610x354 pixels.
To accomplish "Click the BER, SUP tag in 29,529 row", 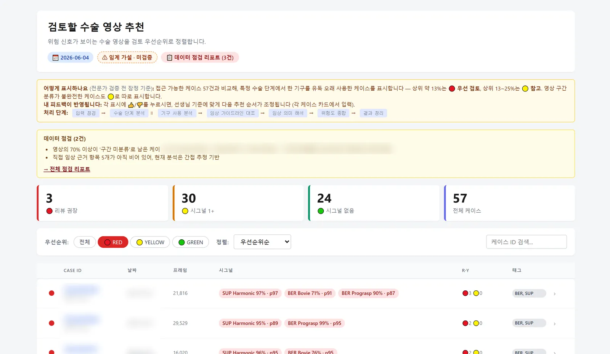I will pos(529,323).
